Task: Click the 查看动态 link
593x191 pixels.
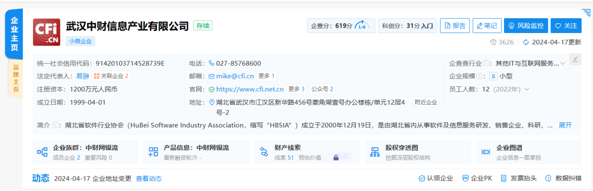Action: tap(149, 179)
